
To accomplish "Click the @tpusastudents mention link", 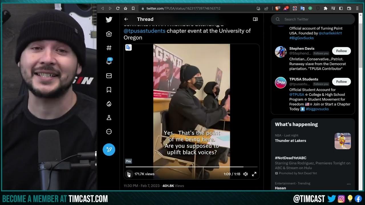I will (x=144, y=31).
